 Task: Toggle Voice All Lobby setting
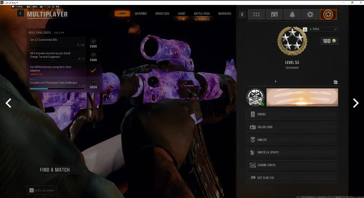pos(41,190)
